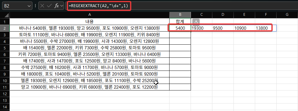298x111 pixels.
Task: Cancel formula entry with the X icon
Action: (x=42, y=6)
